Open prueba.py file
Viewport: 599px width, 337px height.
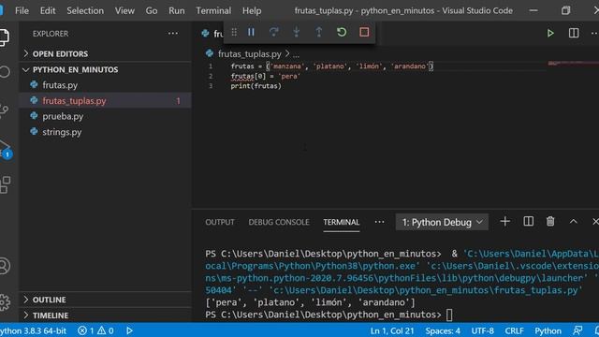(x=105, y=116)
